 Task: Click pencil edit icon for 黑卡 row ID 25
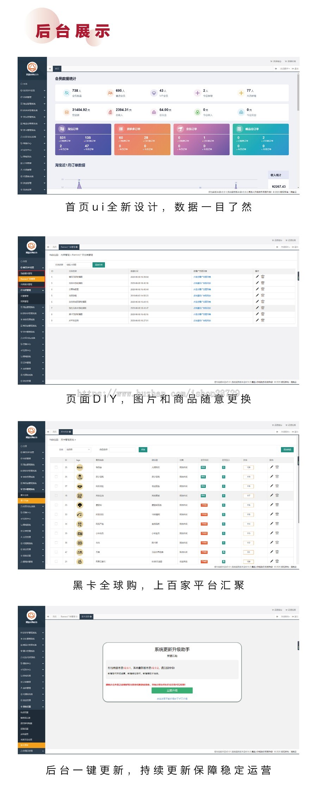tap(272, 467)
